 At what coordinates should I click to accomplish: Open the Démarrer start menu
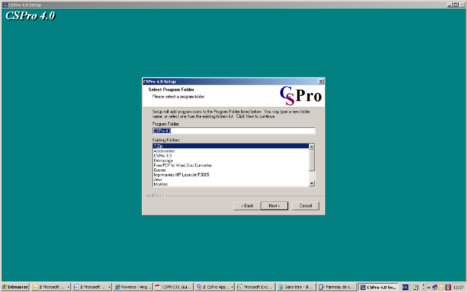[x=15, y=287]
